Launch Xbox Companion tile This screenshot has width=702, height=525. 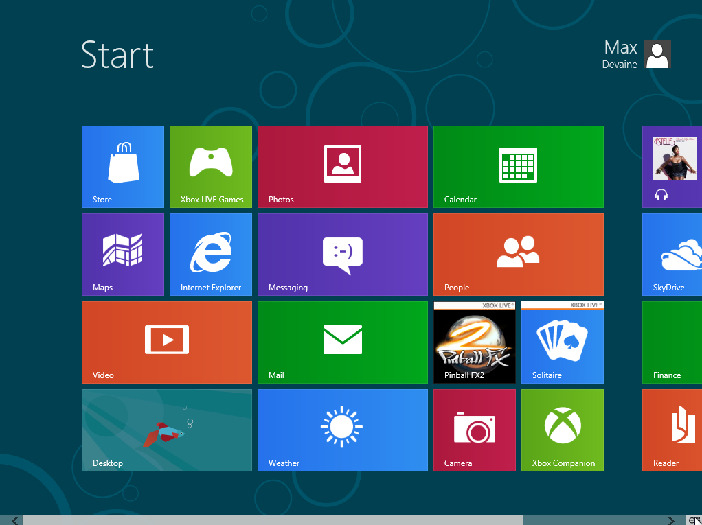(x=563, y=430)
